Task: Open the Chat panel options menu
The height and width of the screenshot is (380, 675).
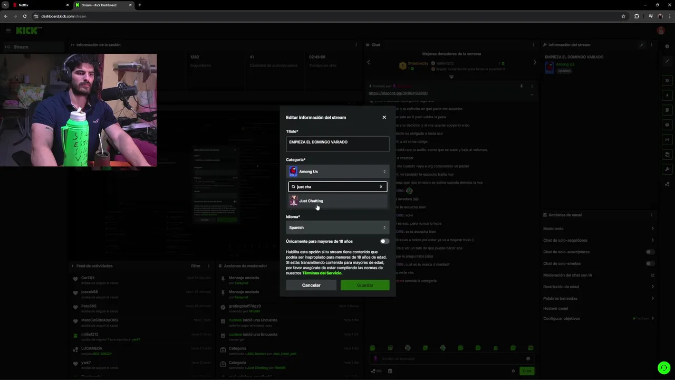Action: [x=533, y=45]
